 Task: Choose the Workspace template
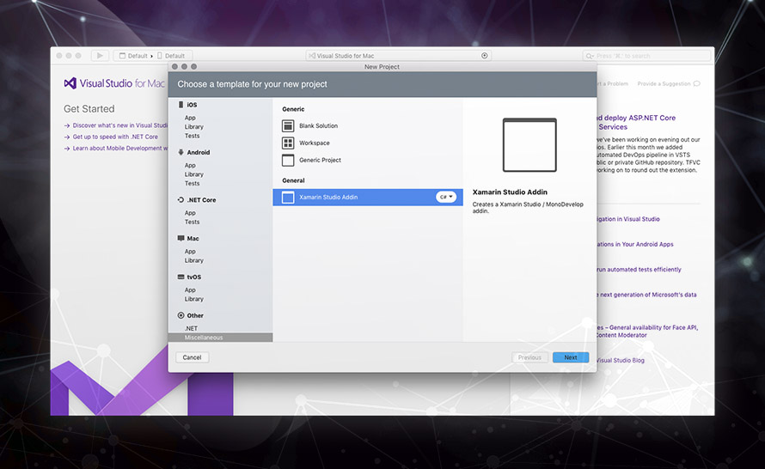[x=367, y=143]
